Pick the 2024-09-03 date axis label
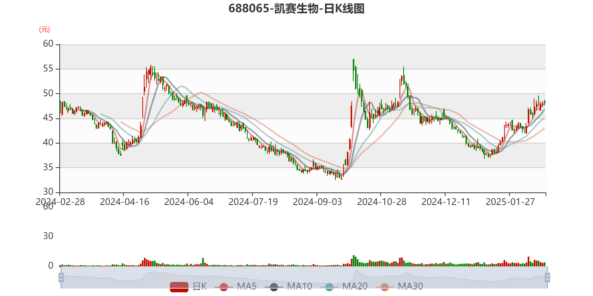 (317, 202)
